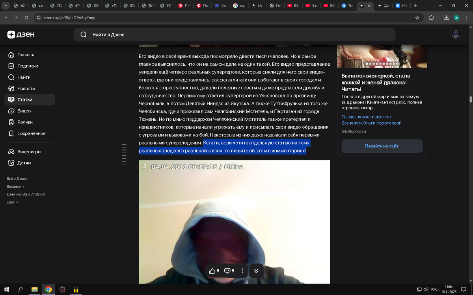Click the ad image thumbnail

click(x=382, y=56)
